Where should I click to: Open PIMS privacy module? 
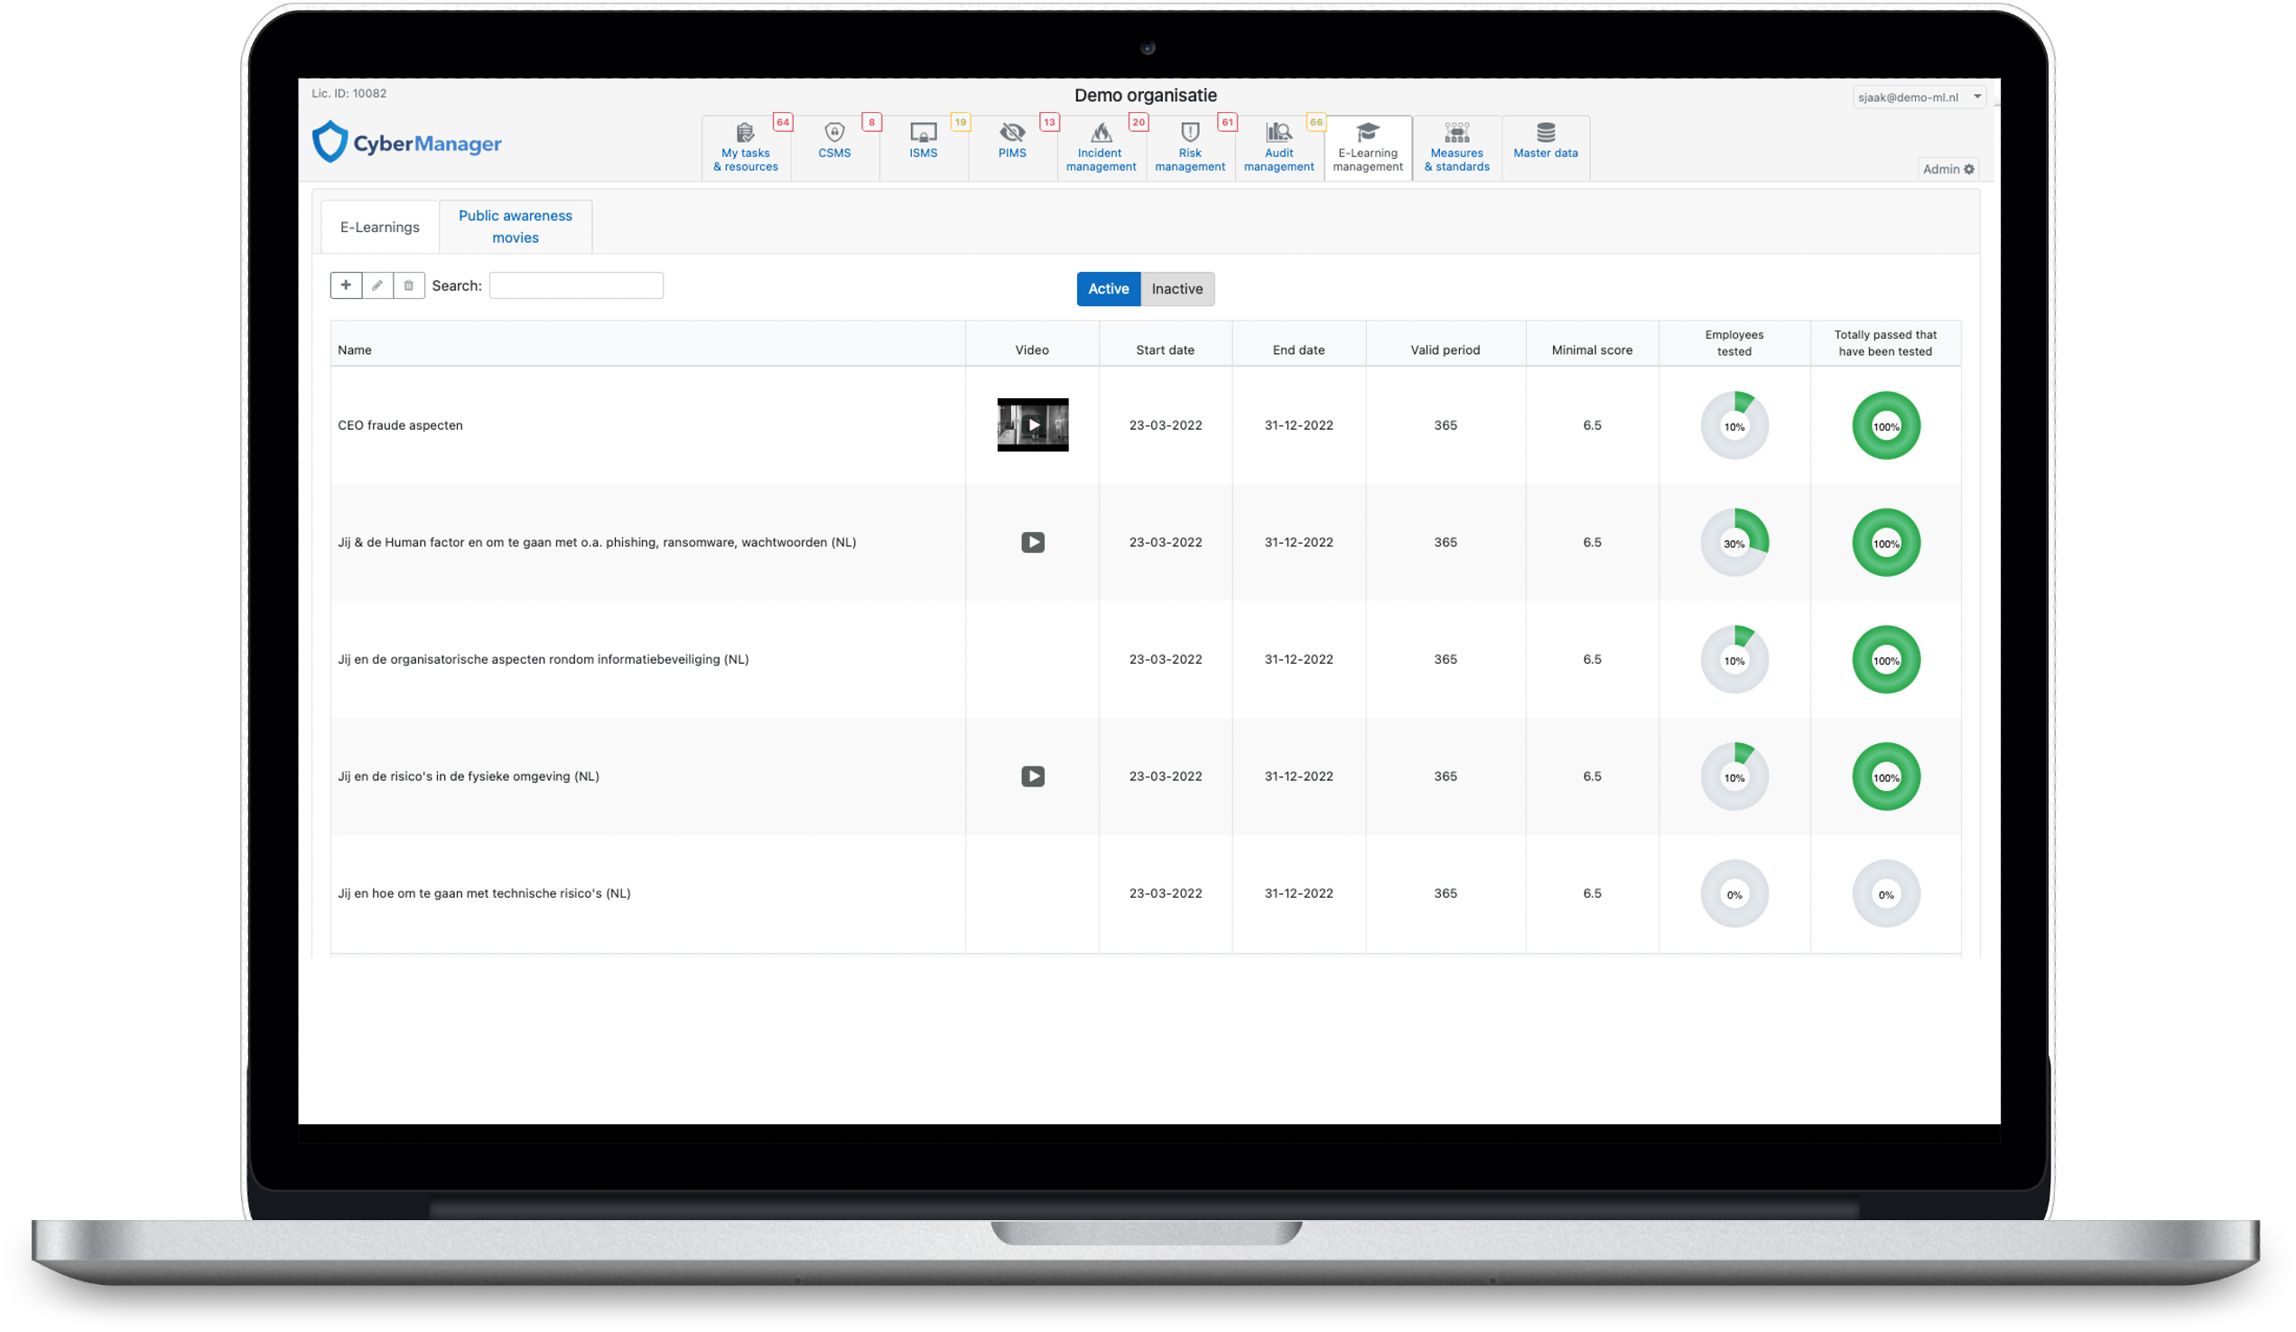[1011, 147]
